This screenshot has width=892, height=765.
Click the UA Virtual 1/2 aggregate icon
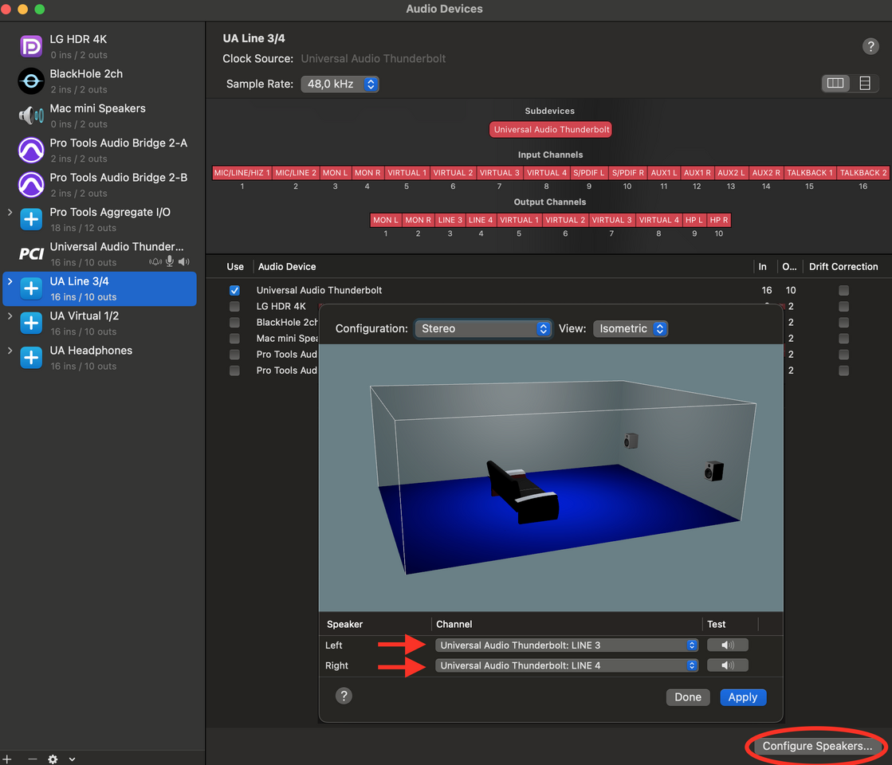click(x=31, y=323)
